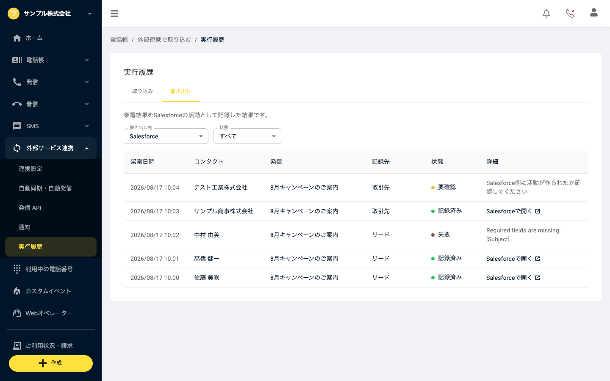
Task: Click the missed call phone icon
Action: tap(570, 14)
